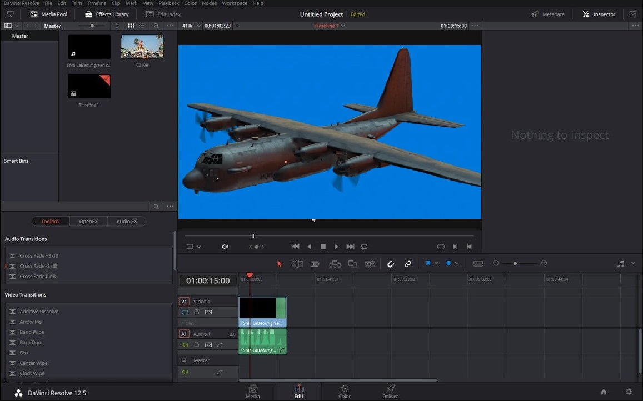The width and height of the screenshot is (643, 401).
Task: Toggle V1 track destination selector
Action: (184, 302)
